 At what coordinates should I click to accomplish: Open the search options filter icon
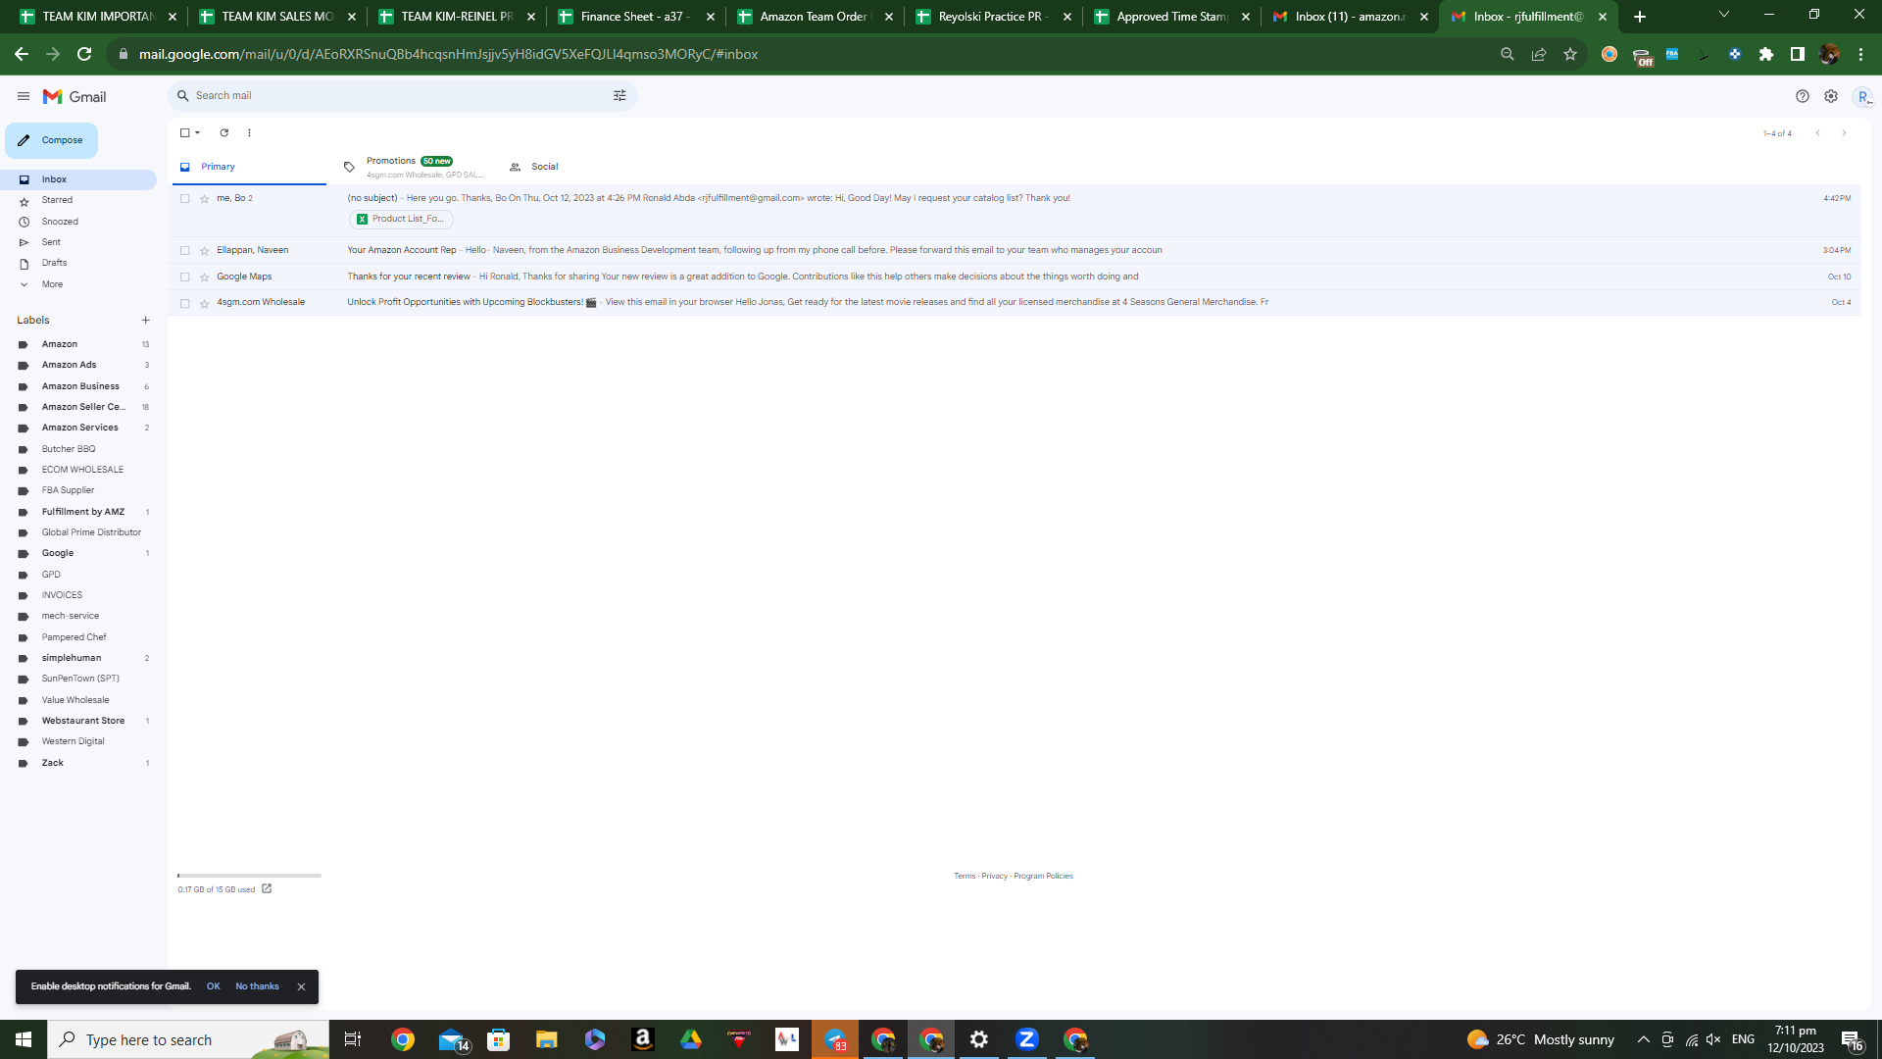click(619, 95)
